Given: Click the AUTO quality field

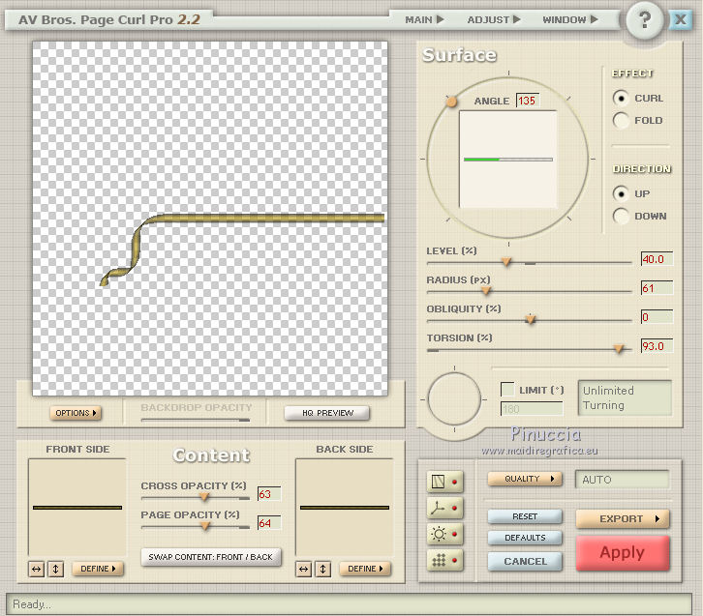Looking at the screenshot, I should click(623, 480).
